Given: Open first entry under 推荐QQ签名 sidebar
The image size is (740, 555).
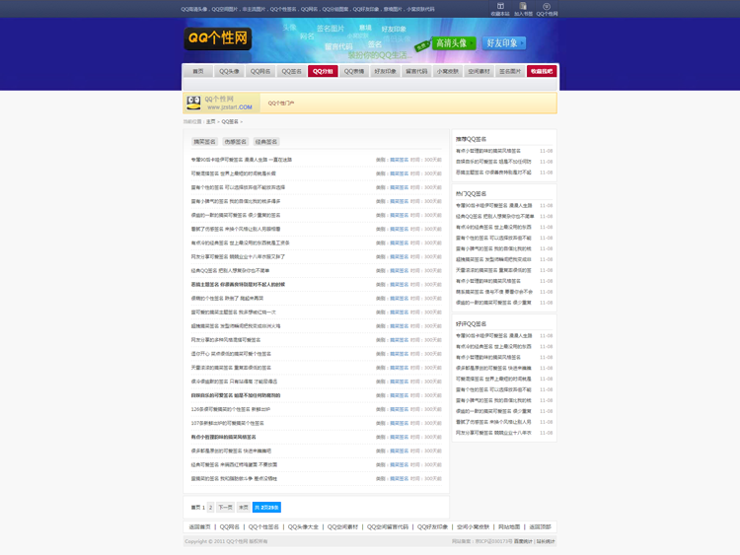Looking at the screenshot, I should pos(488,151).
